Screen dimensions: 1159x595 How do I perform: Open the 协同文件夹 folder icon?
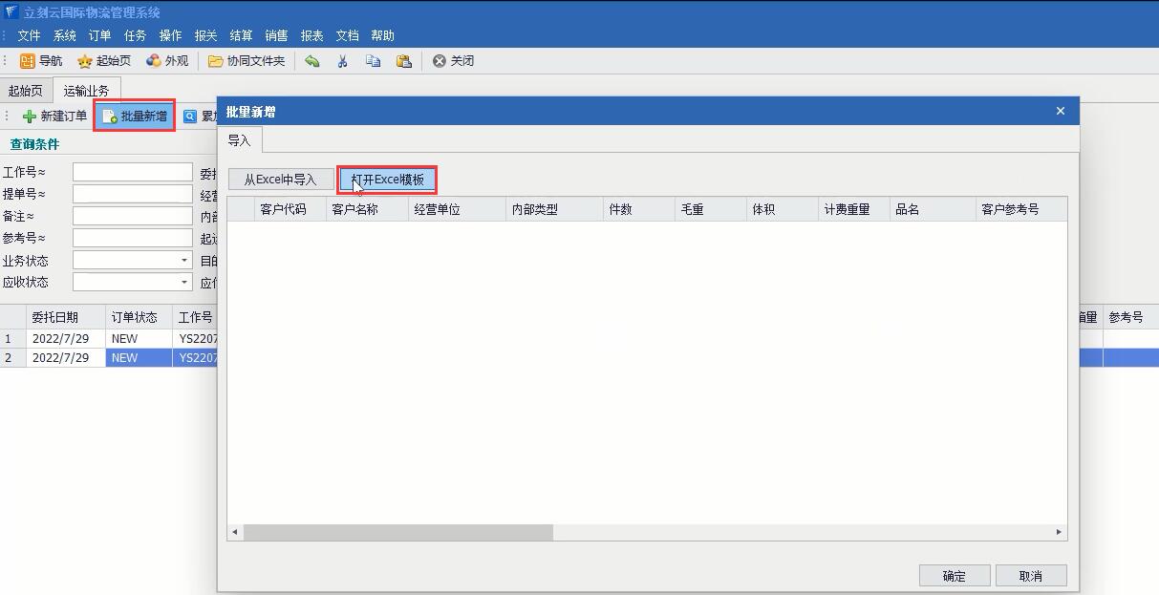tap(216, 61)
